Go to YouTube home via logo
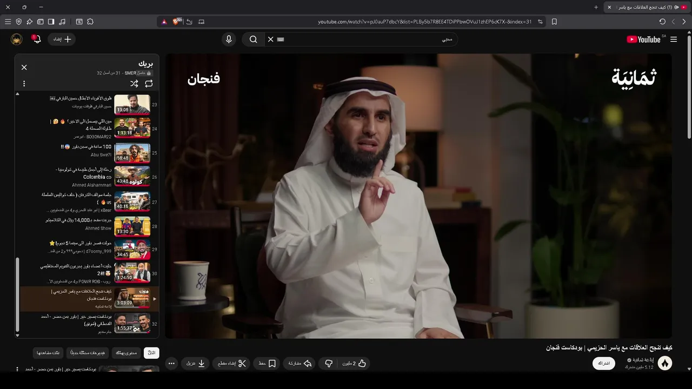 tap(644, 39)
